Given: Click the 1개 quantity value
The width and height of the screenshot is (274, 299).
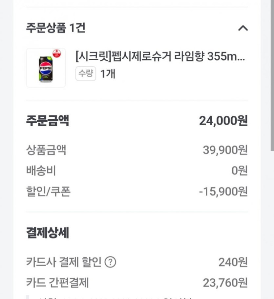Looking at the screenshot, I should (108, 74).
